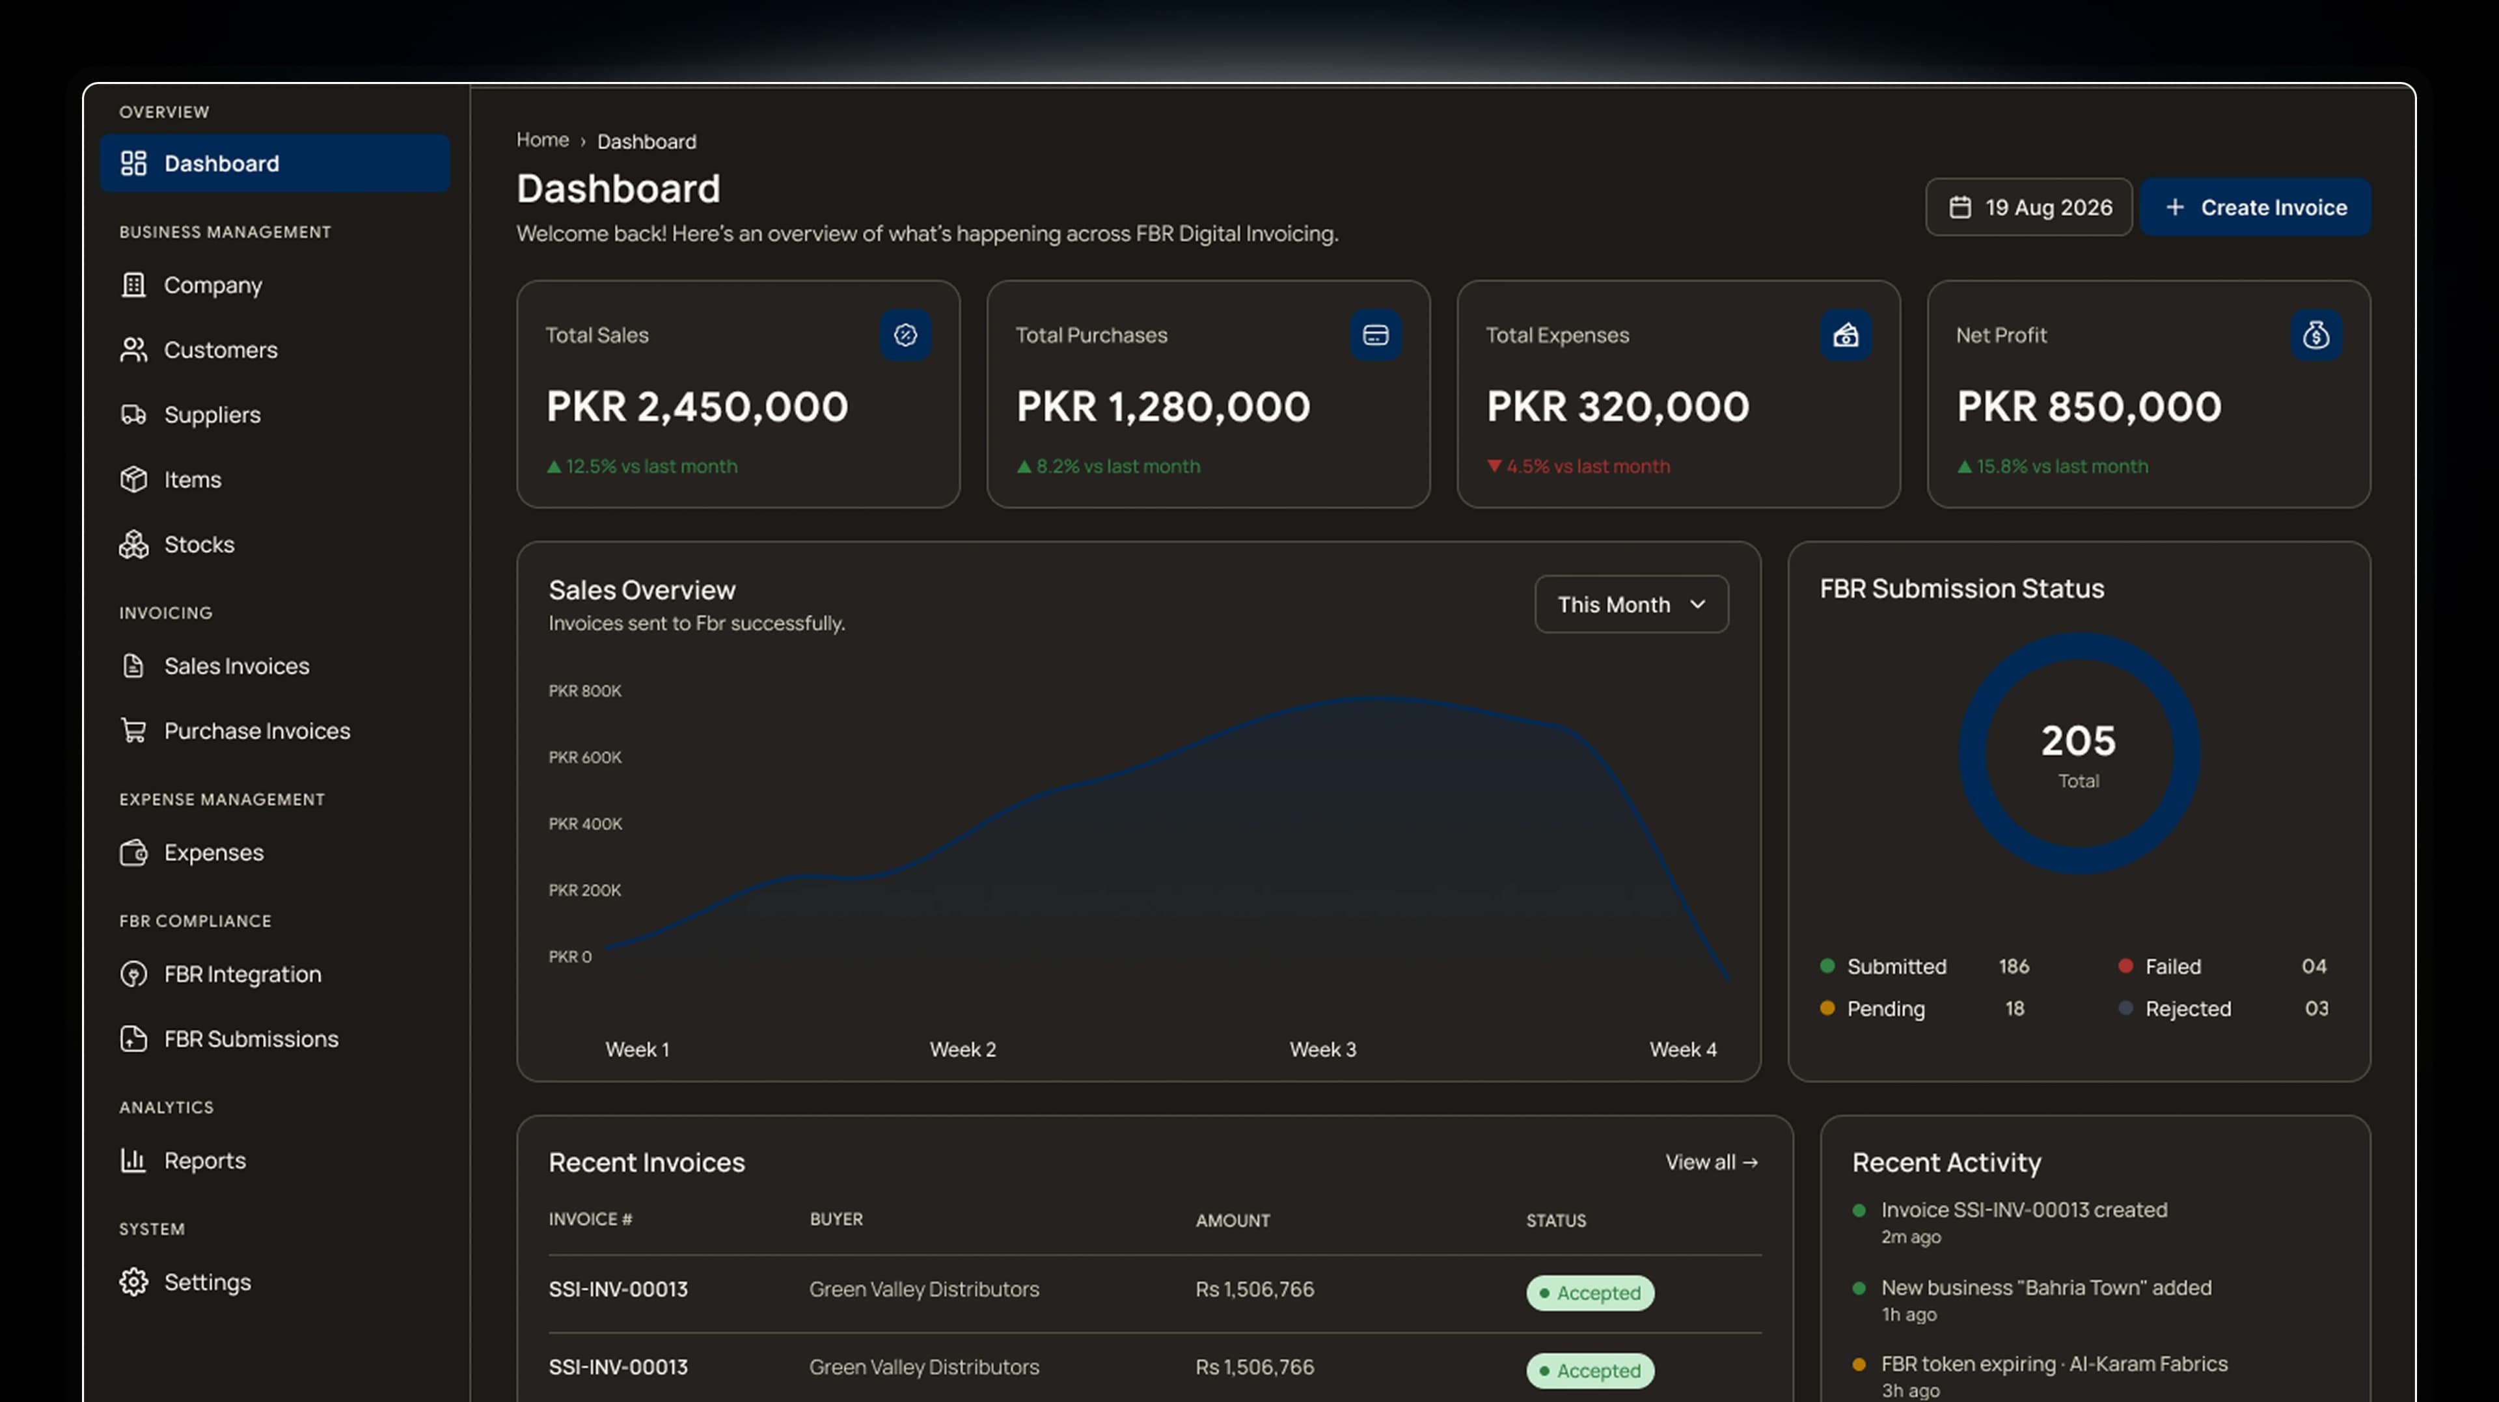Navigate to Customers page
Image resolution: width=2499 pixels, height=1402 pixels.
pos(275,349)
